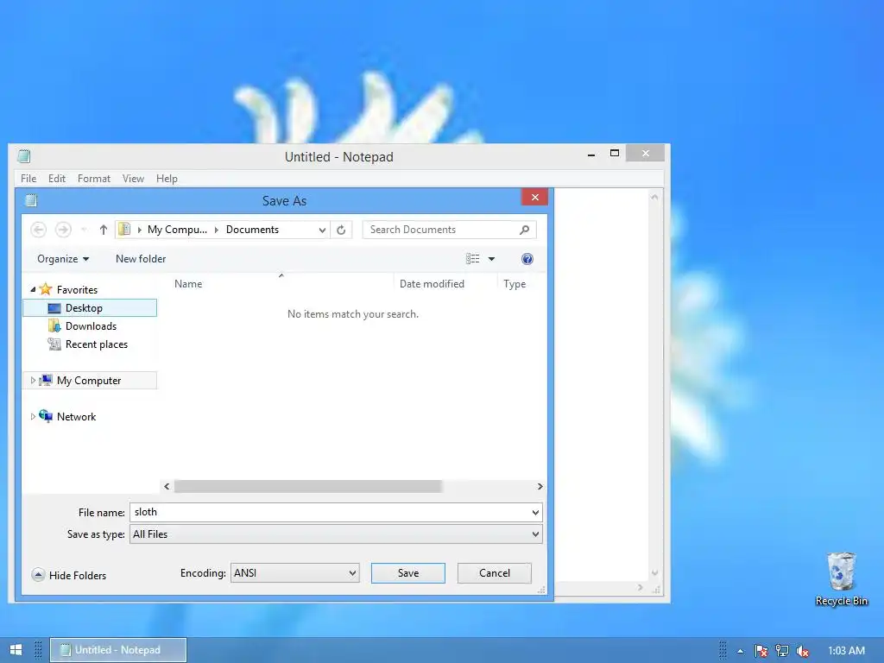Open Notepad Format menu
The height and width of the screenshot is (663, 884).
pos(94,178)
